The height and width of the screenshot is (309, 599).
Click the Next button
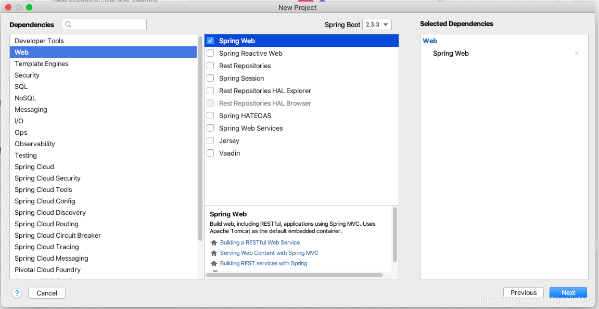pyautogui.click(x=568, y=292)
